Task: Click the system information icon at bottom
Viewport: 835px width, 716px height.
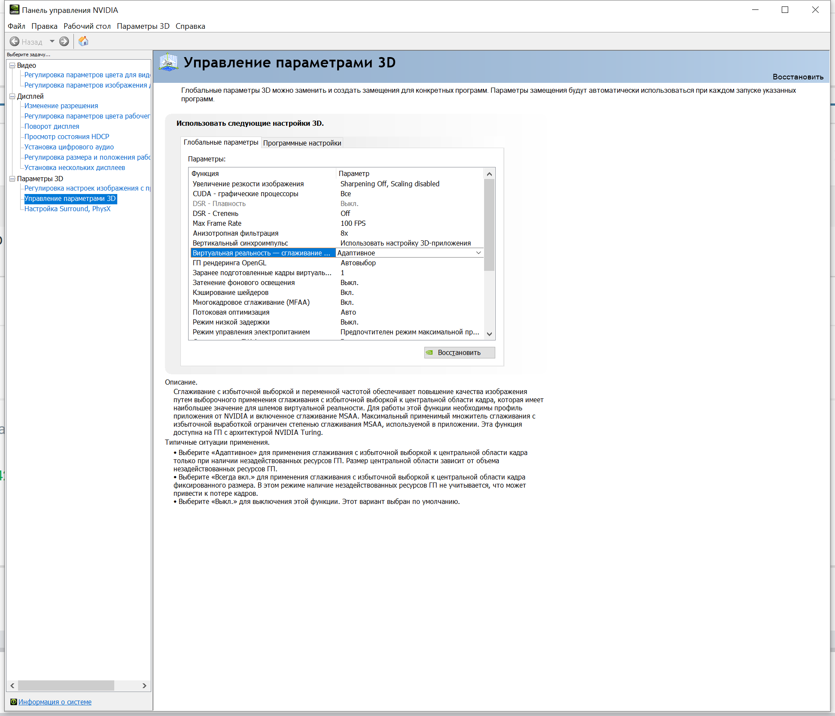Action: click(13, 702)
